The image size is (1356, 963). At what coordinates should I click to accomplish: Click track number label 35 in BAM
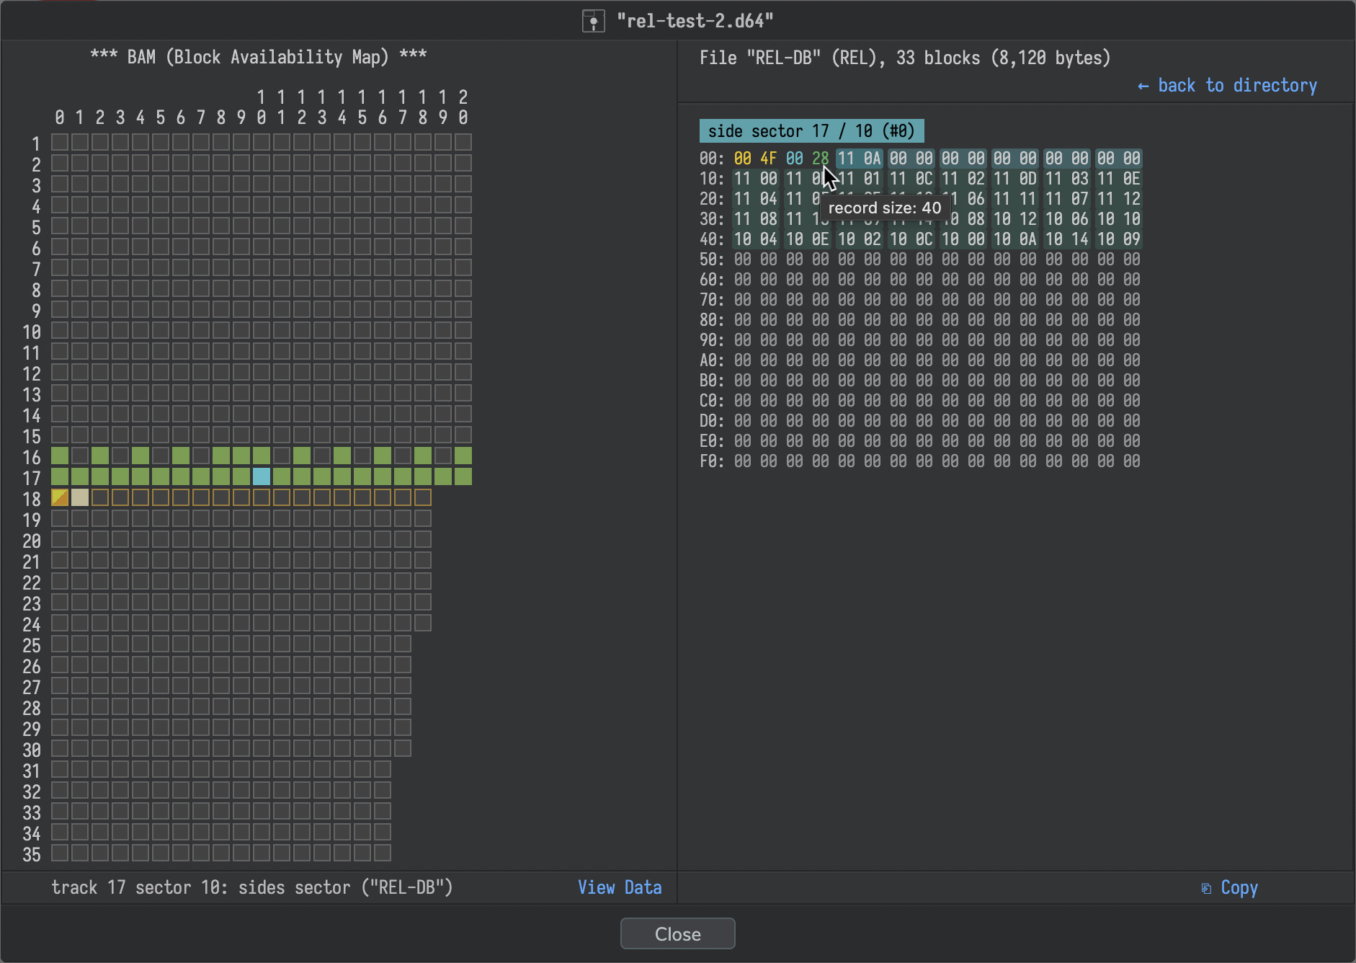click(x=32, y=855)
